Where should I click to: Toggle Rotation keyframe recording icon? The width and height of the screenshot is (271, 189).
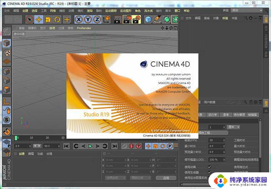click(x=163, y=146)
